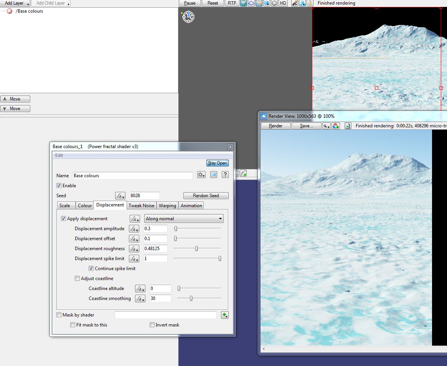
Task: Open the zoom magnifier menu in Render View
Action: (x=327, y=126)
